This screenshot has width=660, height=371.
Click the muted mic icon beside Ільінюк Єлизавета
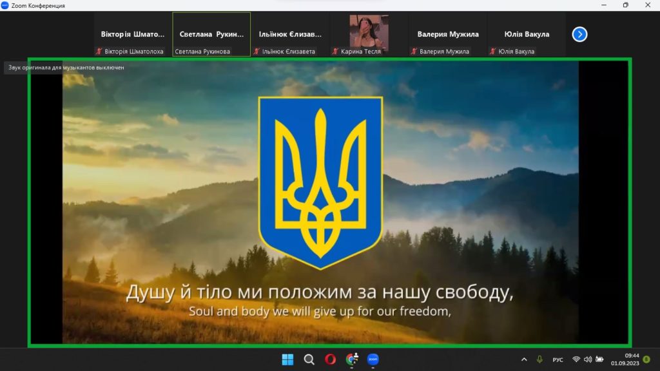pos(257,52)
